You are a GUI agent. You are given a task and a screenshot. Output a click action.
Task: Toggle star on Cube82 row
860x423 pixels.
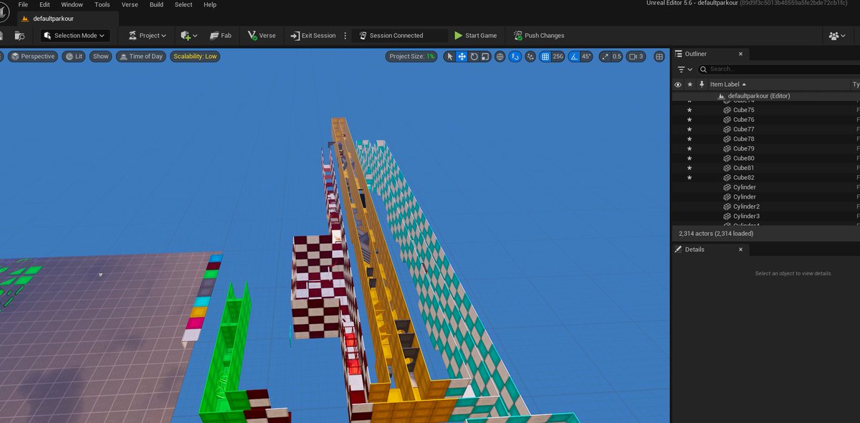point(689,177)
